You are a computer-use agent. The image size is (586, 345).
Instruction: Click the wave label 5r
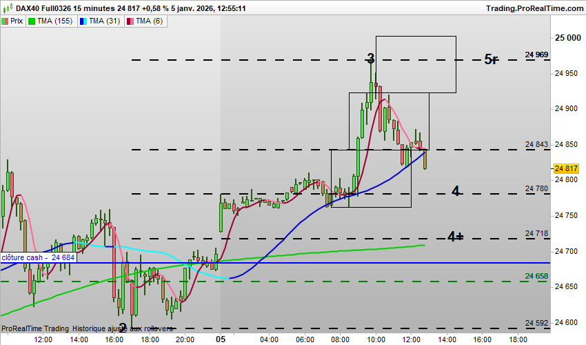coord(491,59)
